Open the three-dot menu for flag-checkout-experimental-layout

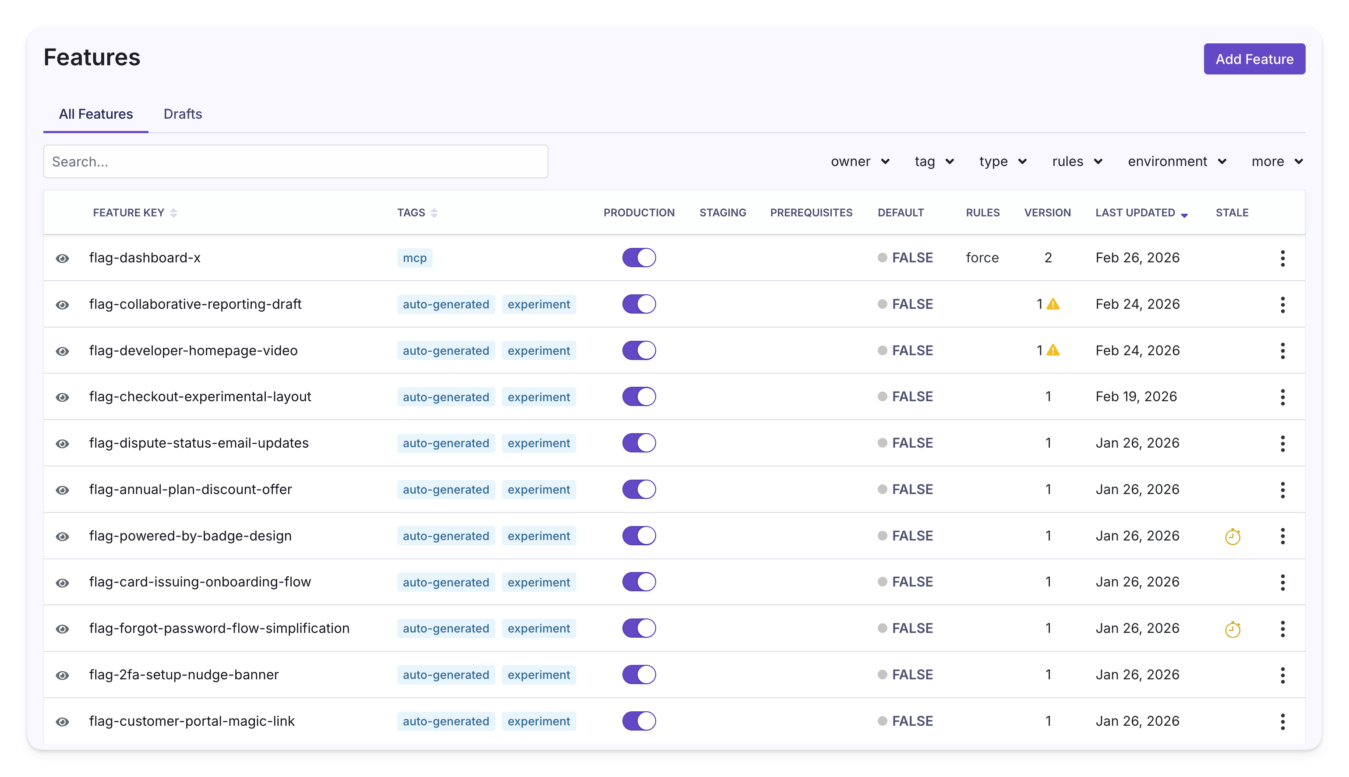tap(1282, 397)
